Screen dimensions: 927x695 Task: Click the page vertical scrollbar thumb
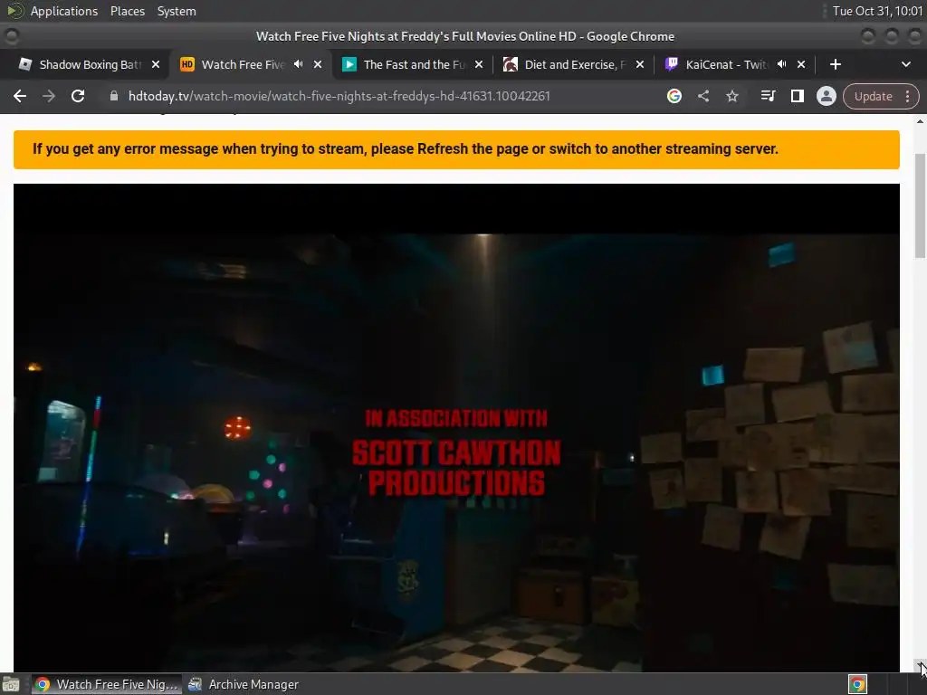[x=920, y=205]
